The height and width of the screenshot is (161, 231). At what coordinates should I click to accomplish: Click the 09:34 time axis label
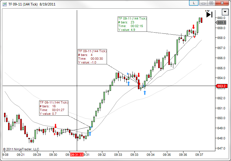pyautogui.click(x=150, y=155)
